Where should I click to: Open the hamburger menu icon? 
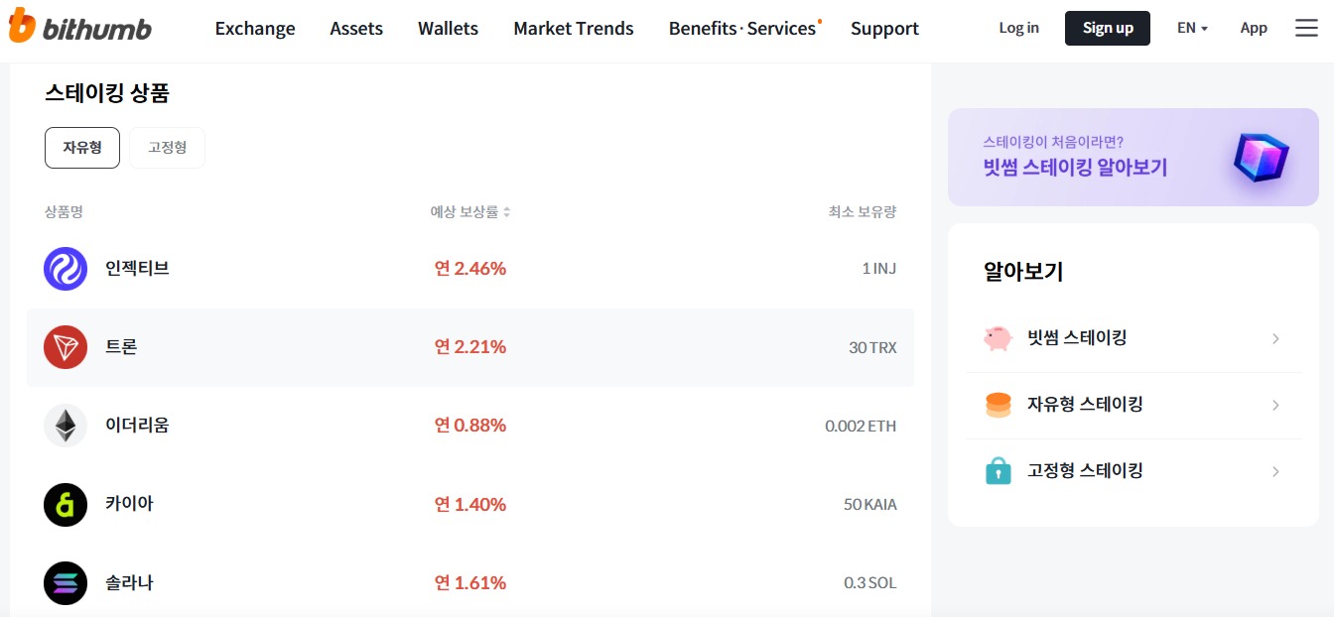(x=1306, y=28)
